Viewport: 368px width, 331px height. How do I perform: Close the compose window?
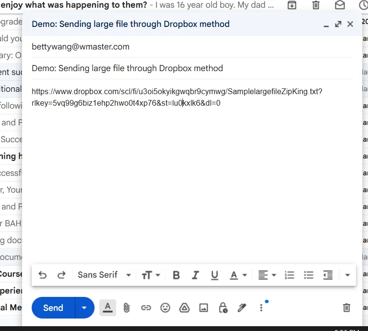coord(350,24)
